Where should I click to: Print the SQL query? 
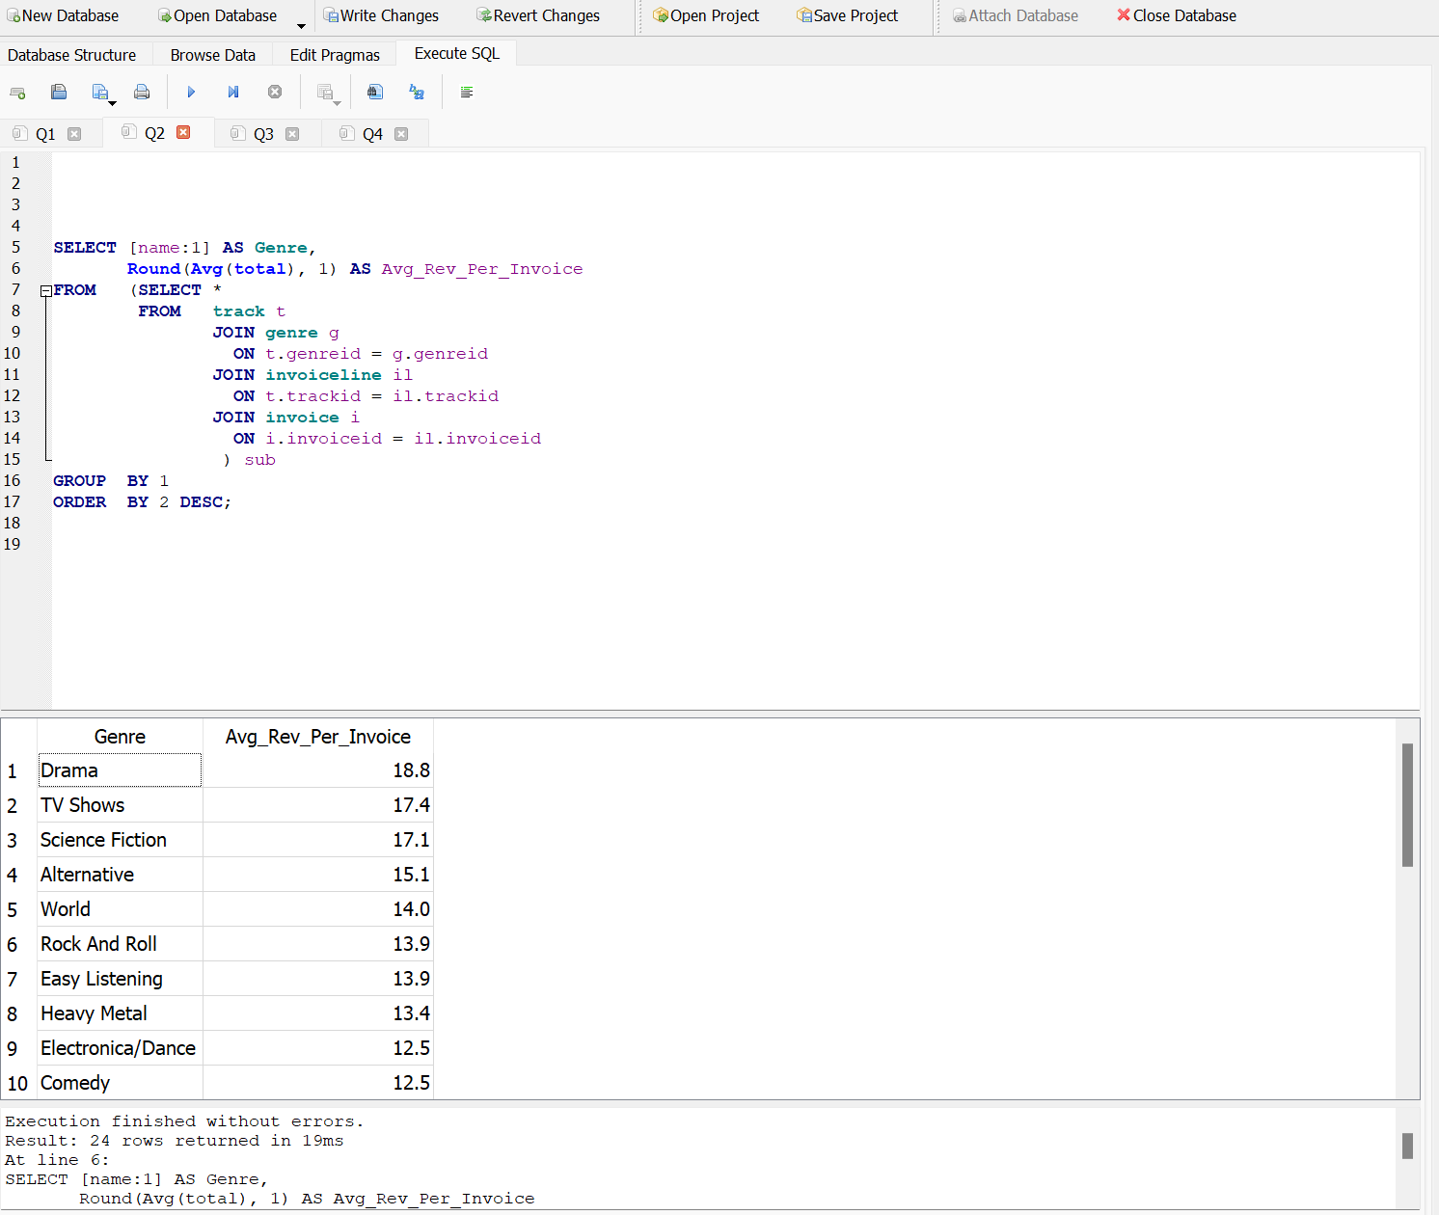[x=142, y=92]
